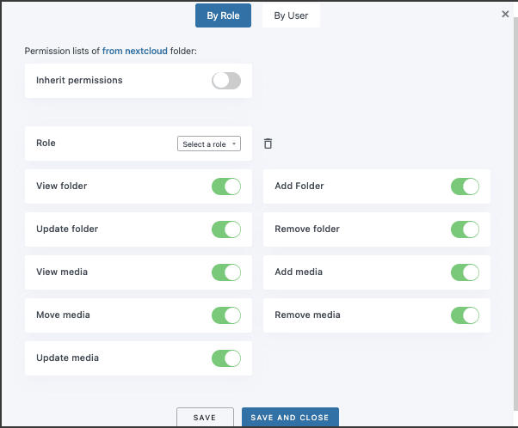Switch off Remove folder permission

(465, 229)
